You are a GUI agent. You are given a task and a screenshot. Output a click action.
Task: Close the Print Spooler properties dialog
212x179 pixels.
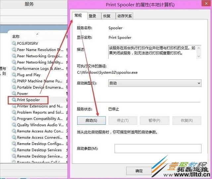pyautogui.click(x=206, y=3)
